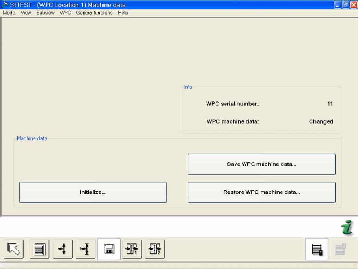Click the arrow cursor toolbar icon
358x269 pixels.
14,249
